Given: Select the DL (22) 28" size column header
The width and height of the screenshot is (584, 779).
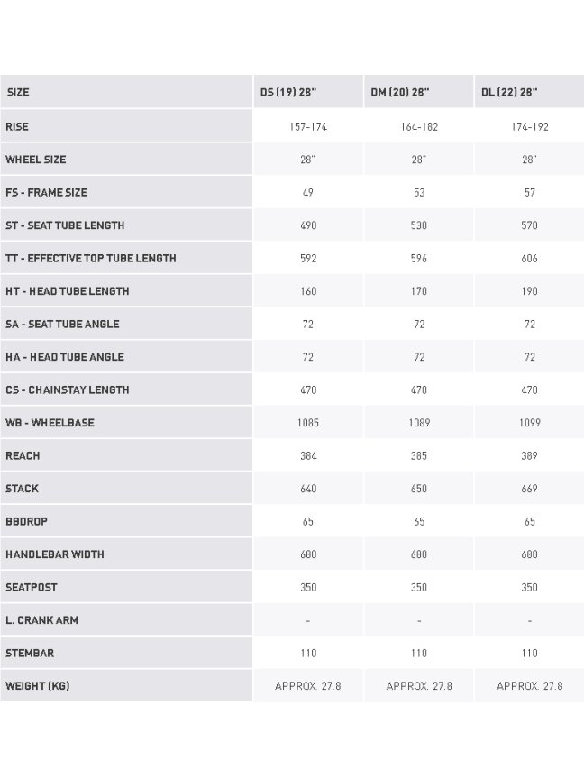Looking at the screenshot, I should [x=509, y=92].
